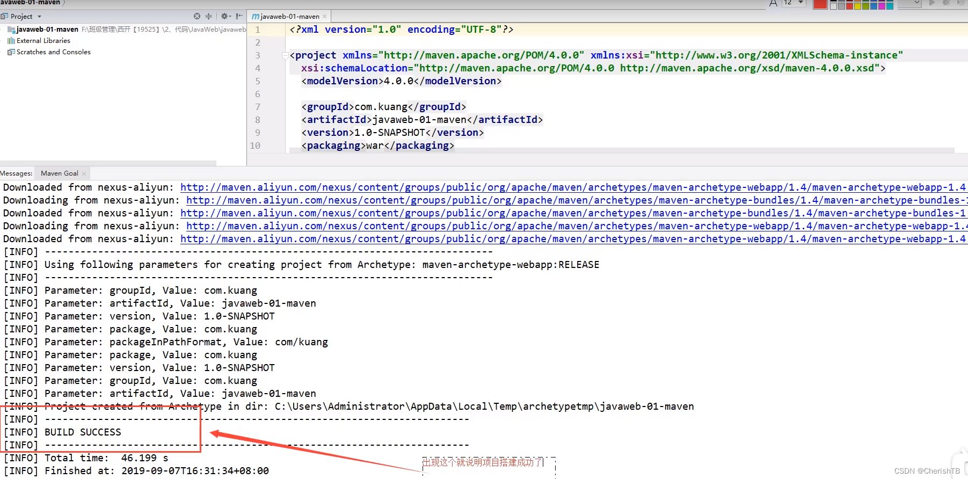This screenshot has width=968, height=479.
Task: Click the Project view icon beside Project label
Action: 4,16
